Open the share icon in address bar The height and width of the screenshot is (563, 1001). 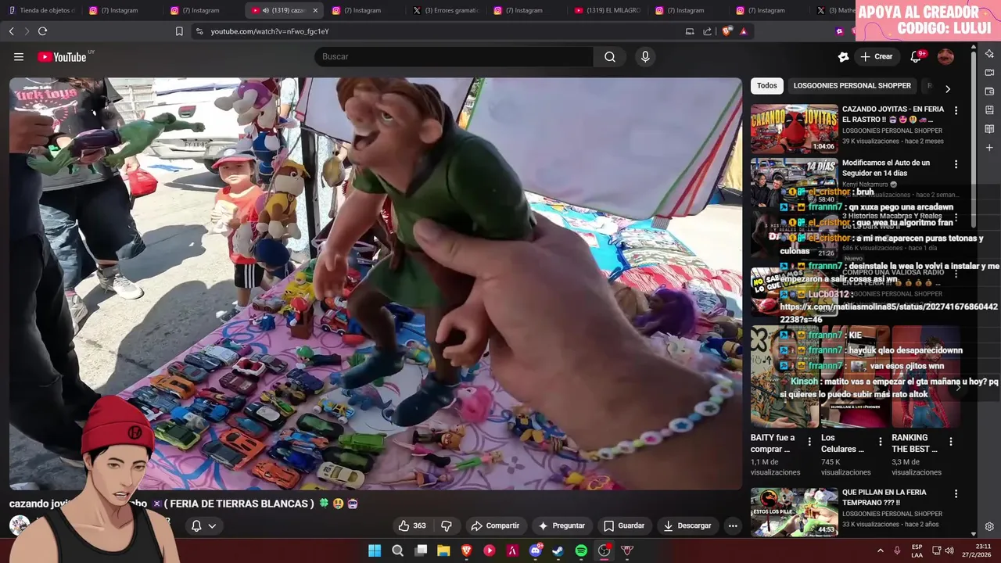pyautogui.click(x=708, y=31)
